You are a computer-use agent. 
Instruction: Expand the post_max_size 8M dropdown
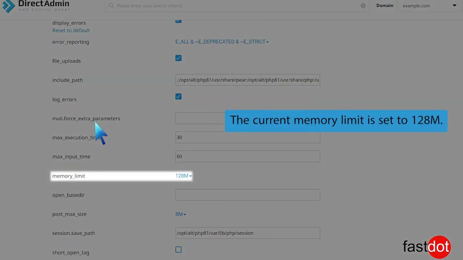[x=180, y=214]
